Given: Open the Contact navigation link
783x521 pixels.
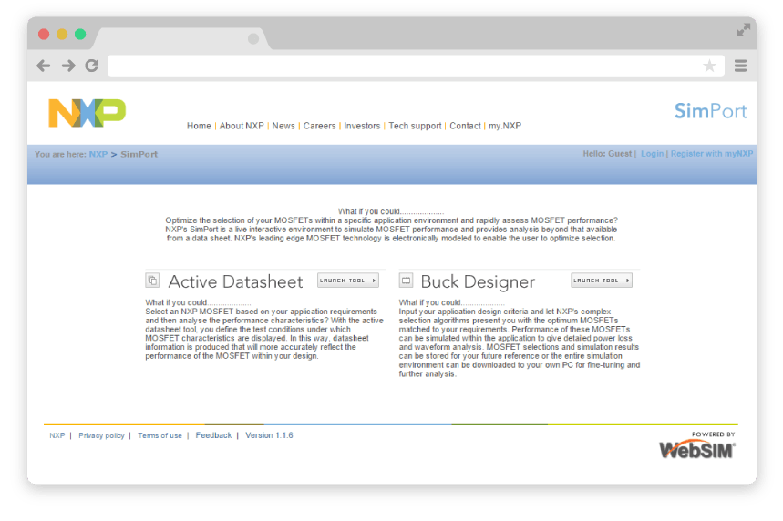Looking at the screenshot, I should tap(465, 126).
